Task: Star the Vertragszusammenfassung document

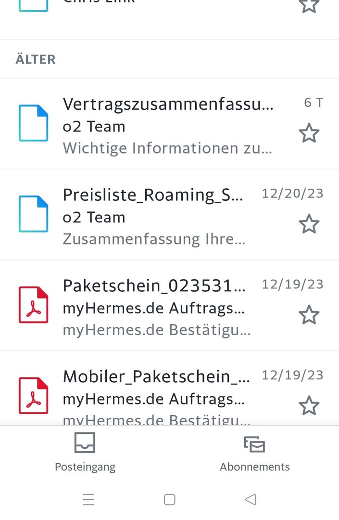Action: [x=309, y=133]
